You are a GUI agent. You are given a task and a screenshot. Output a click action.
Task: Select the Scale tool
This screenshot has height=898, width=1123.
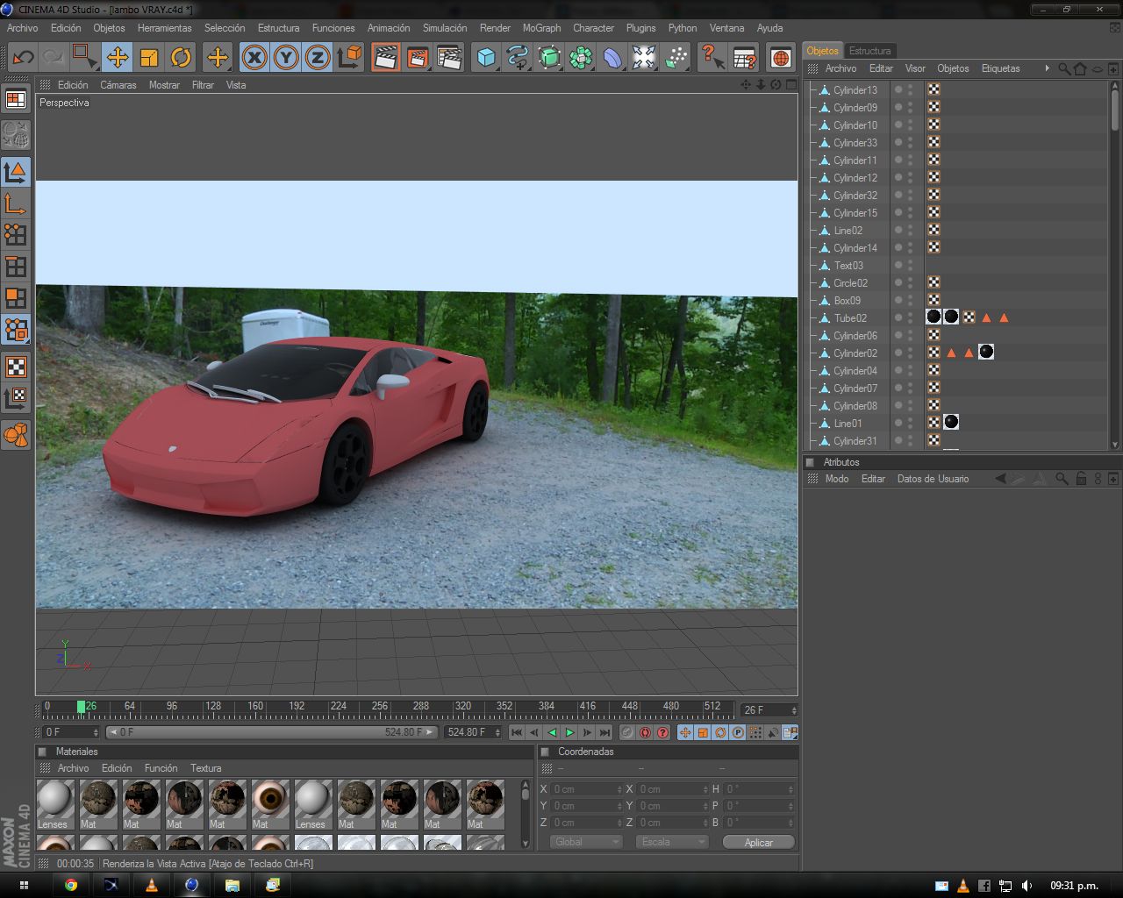(x=149, y=58)
